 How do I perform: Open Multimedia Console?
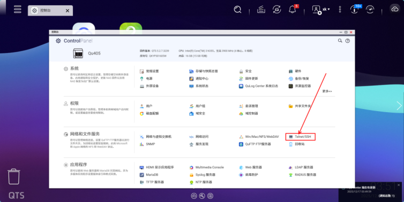(x=206, y=167)
